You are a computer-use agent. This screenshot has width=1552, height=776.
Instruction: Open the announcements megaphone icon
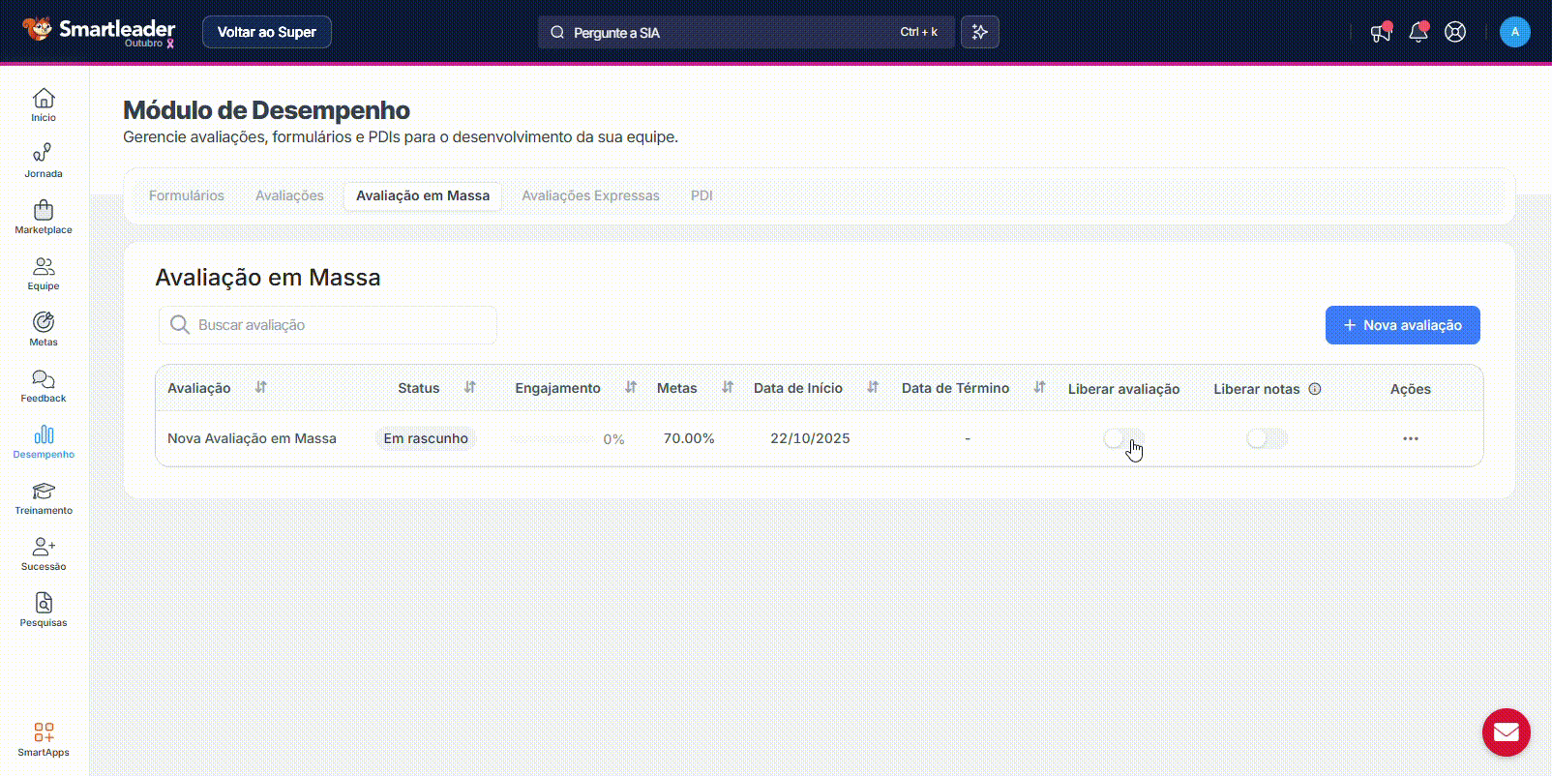(1381, 32)
